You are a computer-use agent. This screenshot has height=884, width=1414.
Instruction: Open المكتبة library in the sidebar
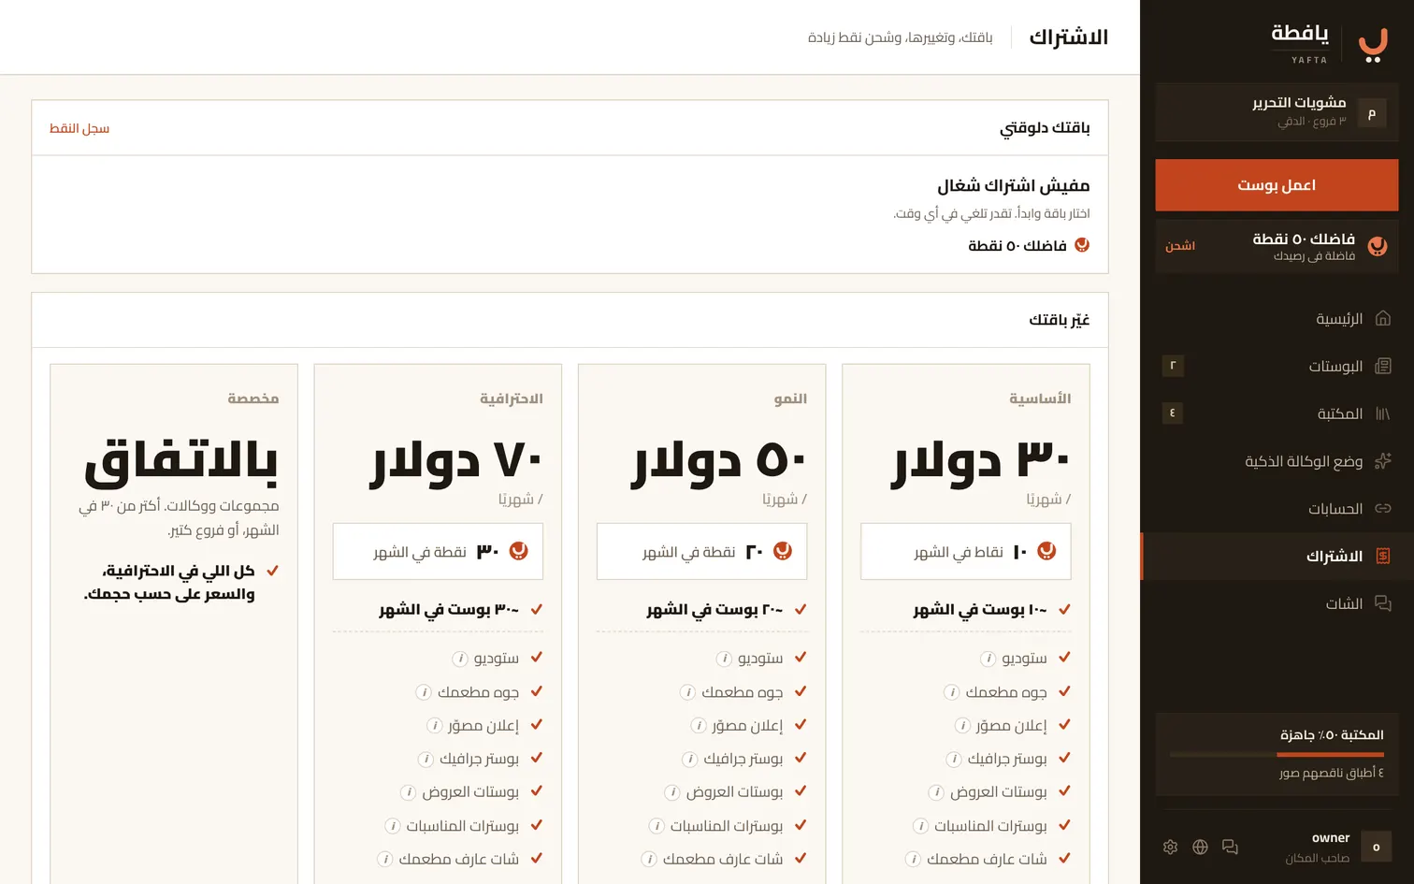tap(1277, 413)
